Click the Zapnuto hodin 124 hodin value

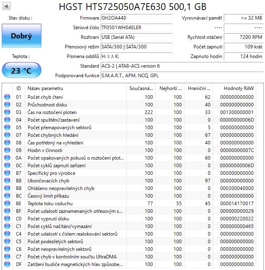coord(243,56)
